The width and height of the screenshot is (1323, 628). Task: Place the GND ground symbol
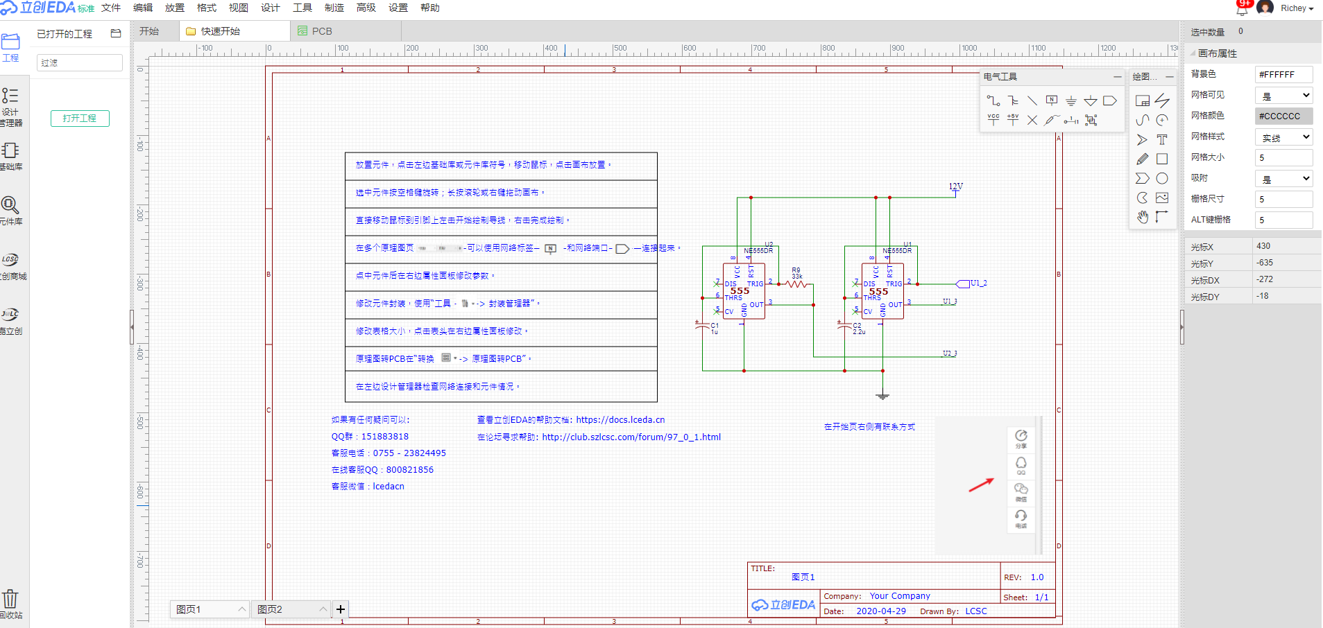click(1071, 101)
